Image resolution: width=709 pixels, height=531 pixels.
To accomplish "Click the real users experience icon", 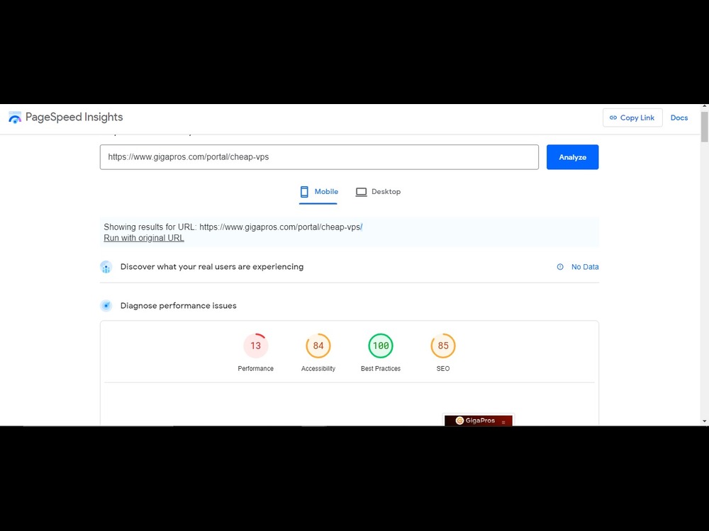I will click(x=106, y=267).
